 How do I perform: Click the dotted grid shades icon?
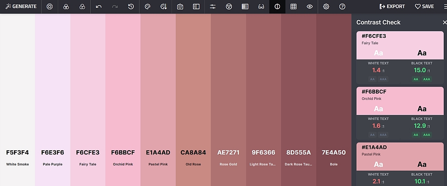pos(245,7)
